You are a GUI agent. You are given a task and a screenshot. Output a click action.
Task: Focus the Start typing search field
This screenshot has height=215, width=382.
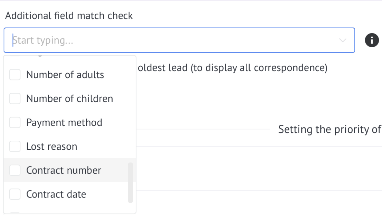[179, 40]
